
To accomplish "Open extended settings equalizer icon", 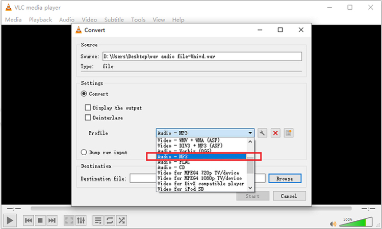I will (x=81, y=220).
